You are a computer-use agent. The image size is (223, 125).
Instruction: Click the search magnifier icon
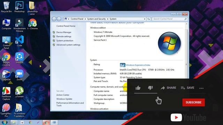[x=186, y=19]
